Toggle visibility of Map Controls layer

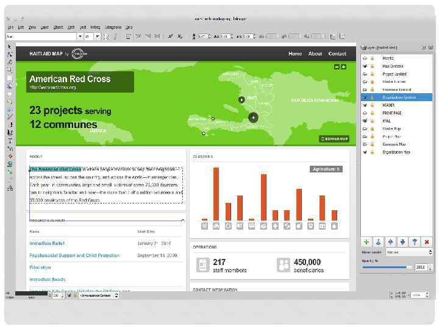[x=365, y=66]
